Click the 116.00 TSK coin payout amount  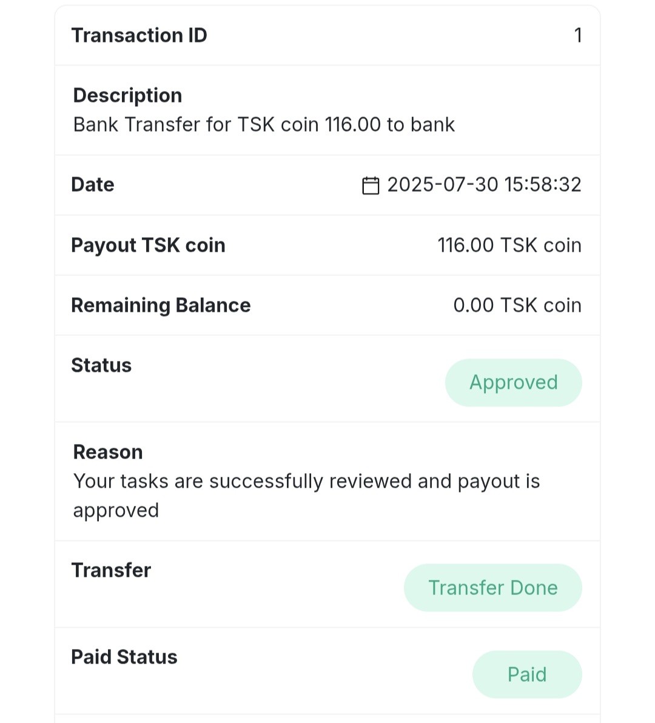tap(509, 245)
